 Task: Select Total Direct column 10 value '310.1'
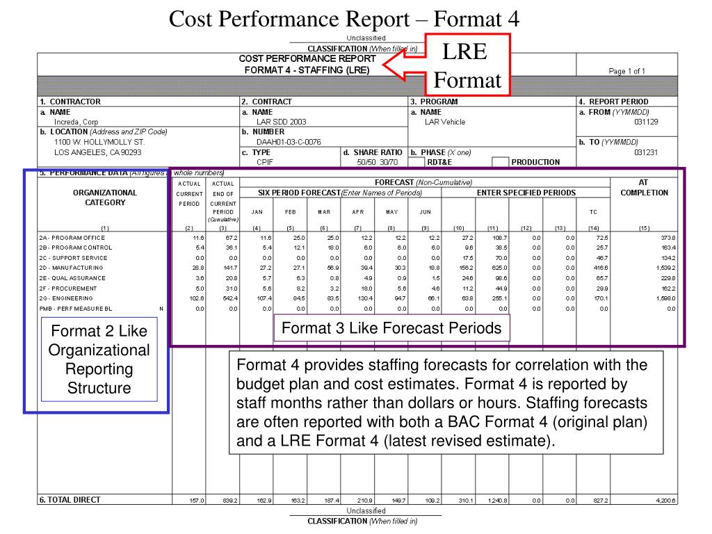(466, 501)
